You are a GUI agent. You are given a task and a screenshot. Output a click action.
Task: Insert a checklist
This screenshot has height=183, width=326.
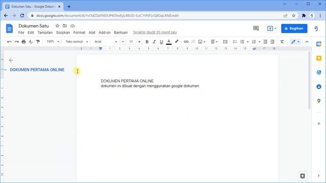click(235, 42)
